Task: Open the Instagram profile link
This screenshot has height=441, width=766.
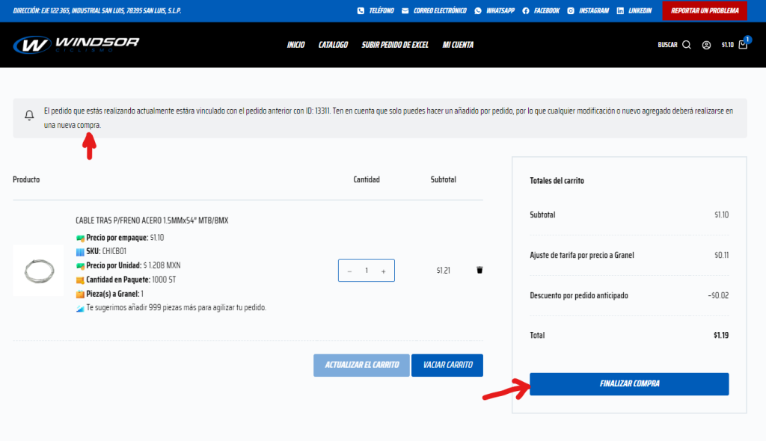Action: (x=588, y=10)
